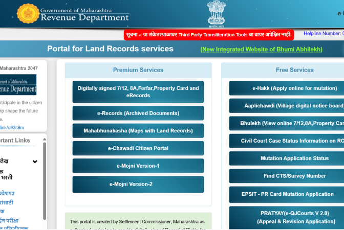Screen dimensions: 344x230
Task: Open Aaplichawdi village digital notice board
Action: pos(287,106)
